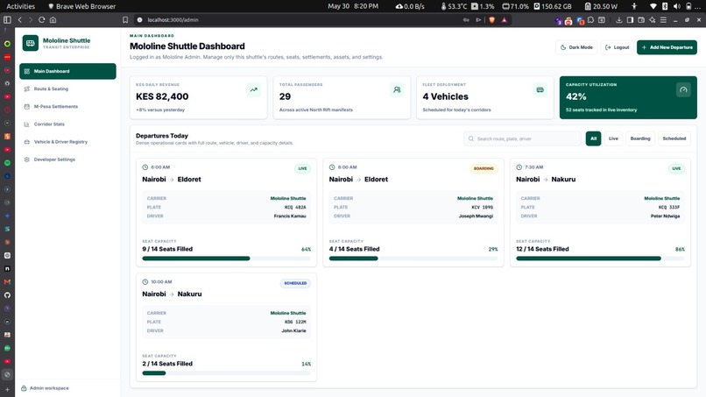Open Developer Settings in the sidebar
This screenshot has height=397, width=706.
(x=67, y=160)
